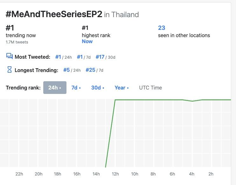This screenshot has height=185, width=236.
Task: Click the green rank line at 12h
Action: click(115, 100)
